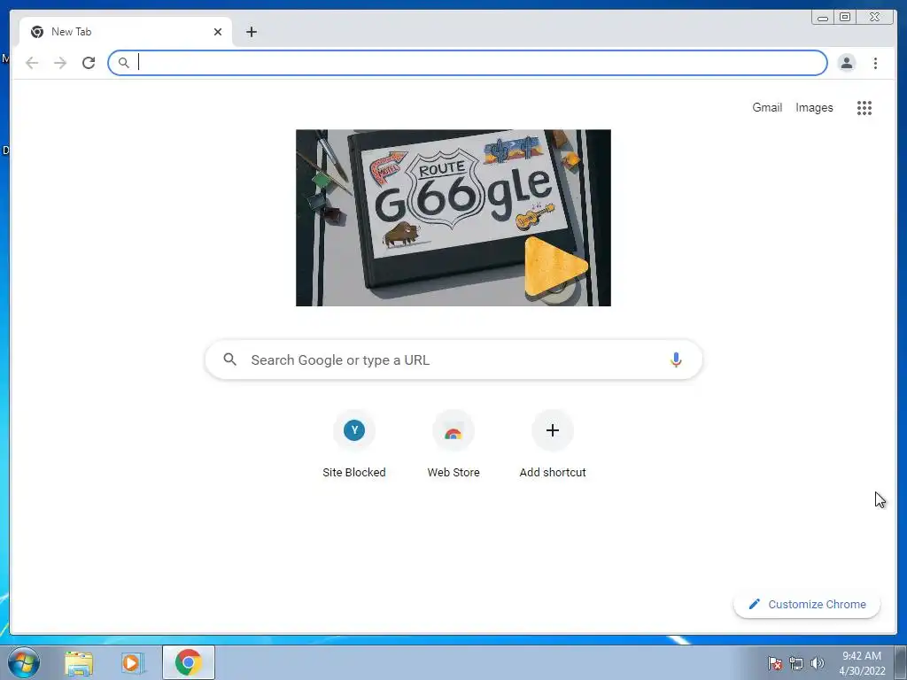Click the Add shortcut tile

(x=553, y=444)
